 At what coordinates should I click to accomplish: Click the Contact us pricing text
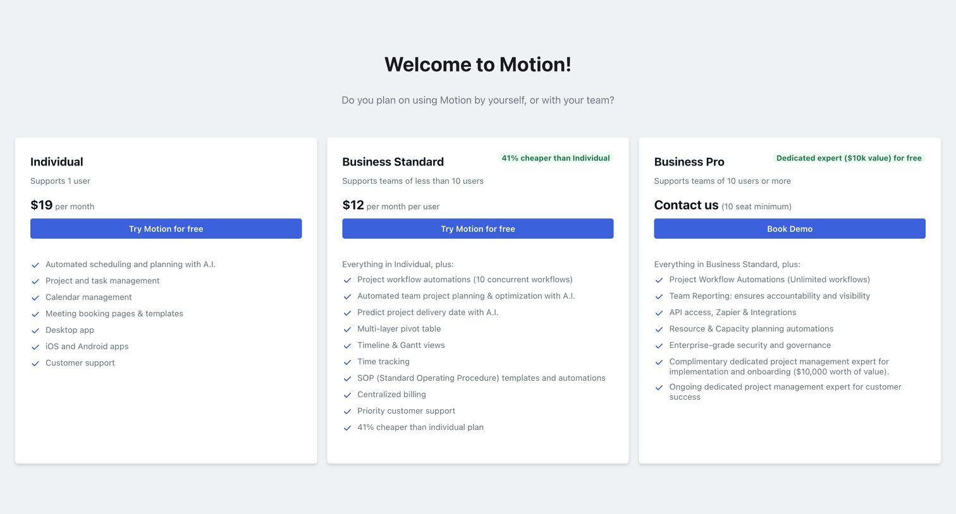[x=686, y=205]
